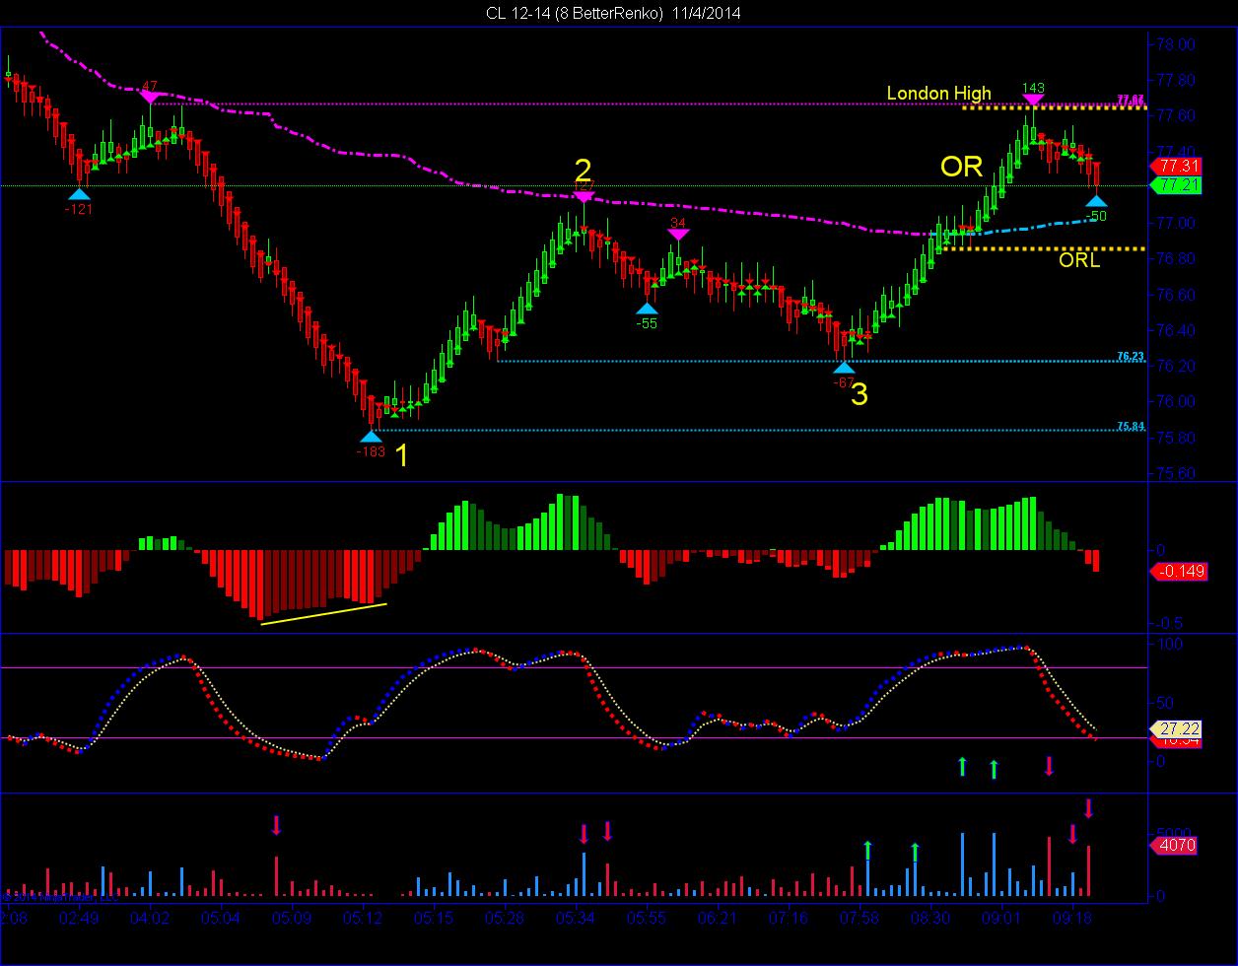Click the yellow divergence trendline under the histogram
Viewport: 1238px width, 966px height.
click(x=323, y=613)
